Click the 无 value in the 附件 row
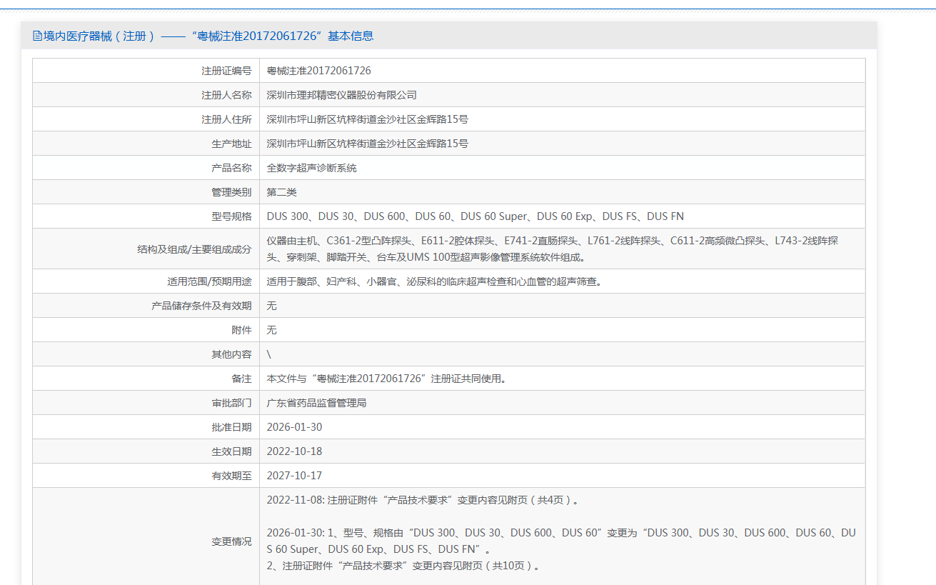Viewport: 936px width, 585px height. click(271, 330)
